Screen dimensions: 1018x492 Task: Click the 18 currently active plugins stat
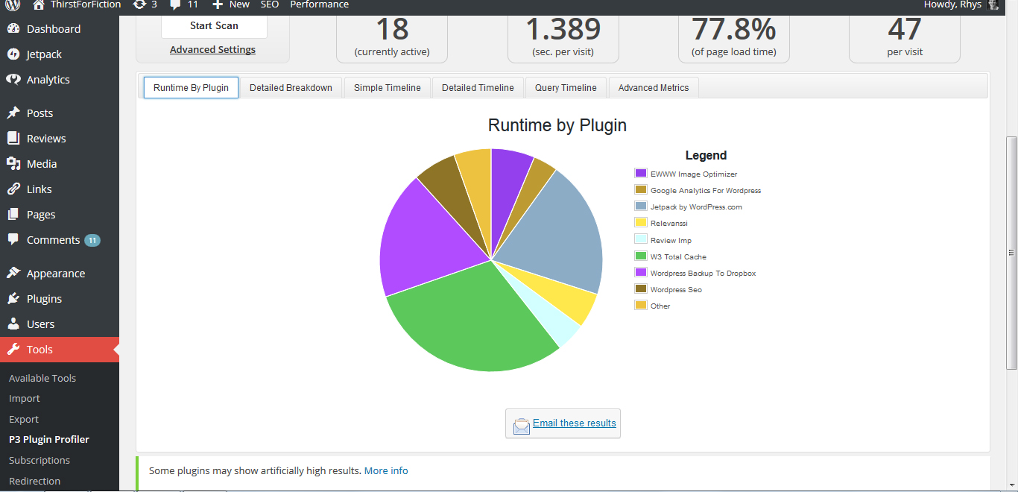coord(392,37)
